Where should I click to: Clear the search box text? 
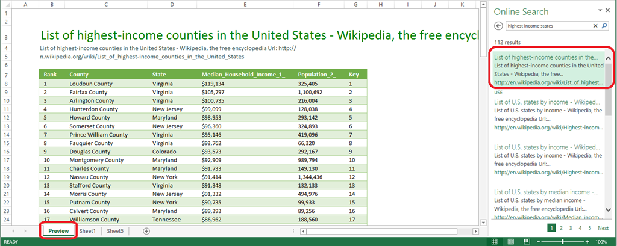595,26
